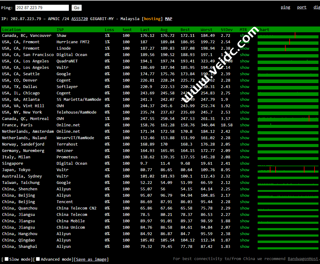
Task: Show MTR for Quanzhou CN2 row
Action: 245,208
